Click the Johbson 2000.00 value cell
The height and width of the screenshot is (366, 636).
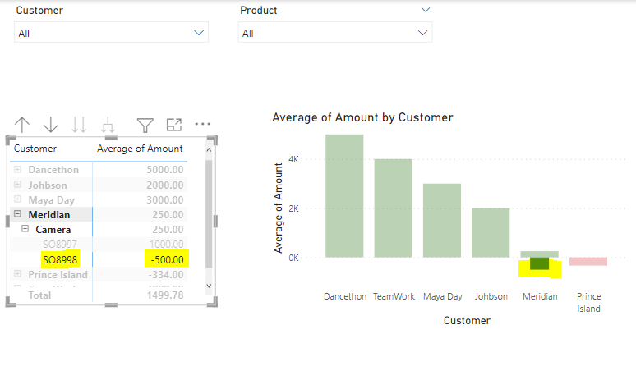(165, 185)
